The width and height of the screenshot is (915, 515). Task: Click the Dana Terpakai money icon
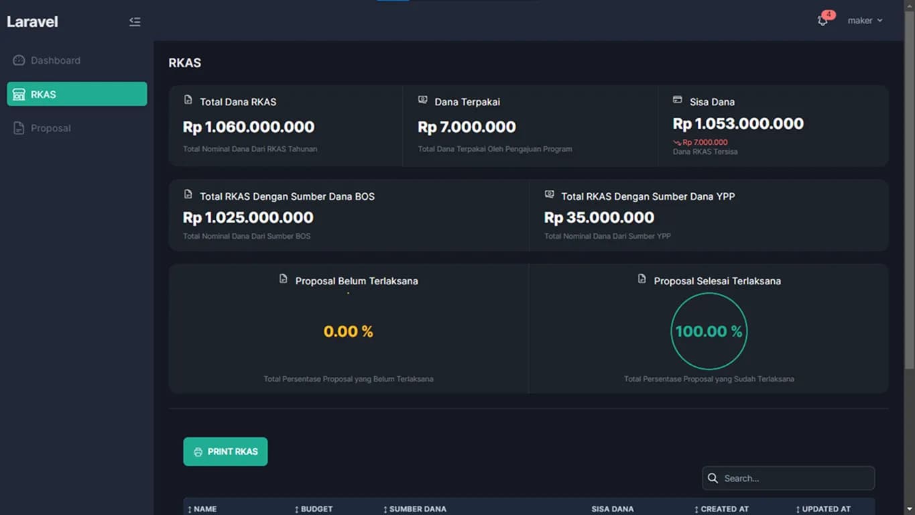[422, 100]
